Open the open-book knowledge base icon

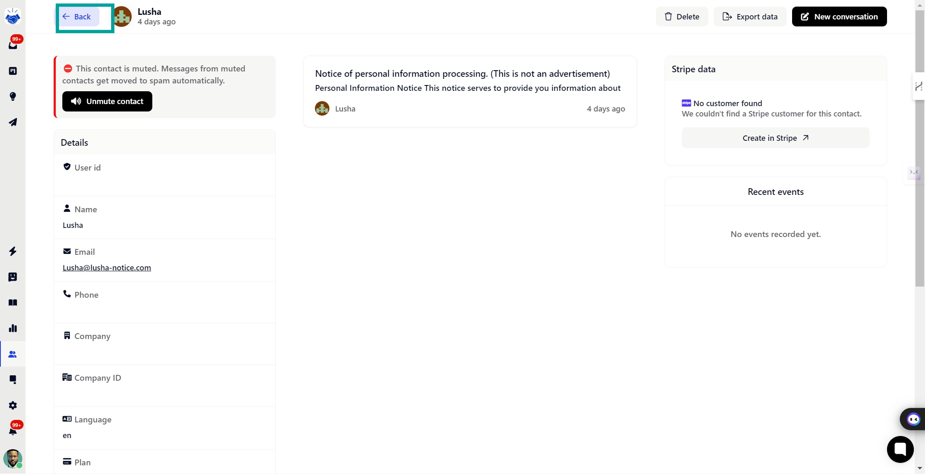(x=13, y=303)
